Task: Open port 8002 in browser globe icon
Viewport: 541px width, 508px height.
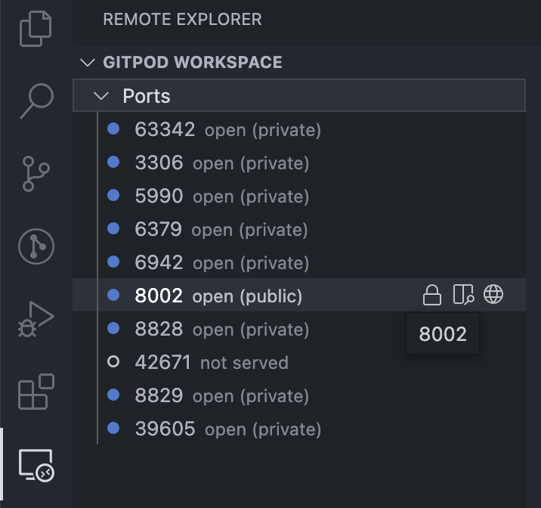Action: click(493, 295)
